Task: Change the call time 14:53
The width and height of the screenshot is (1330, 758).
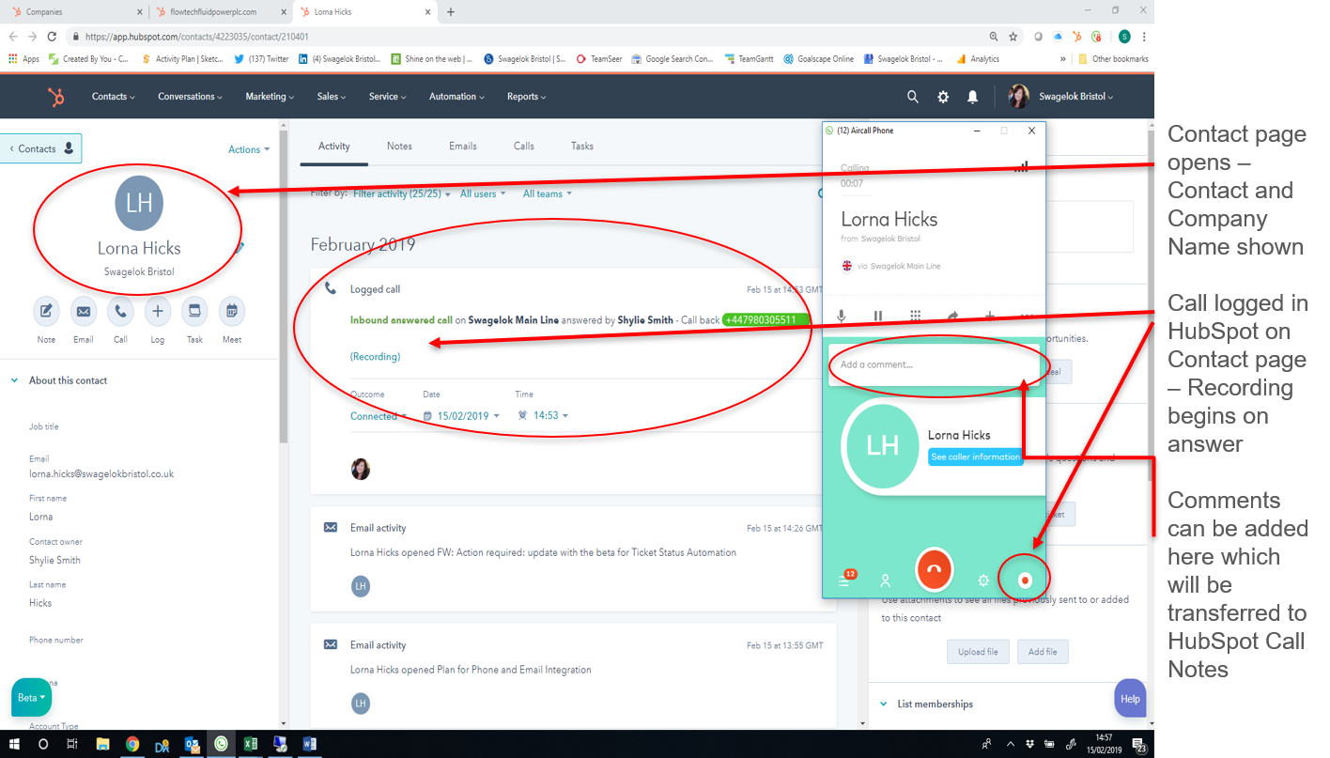Action: tap(543, 416)
